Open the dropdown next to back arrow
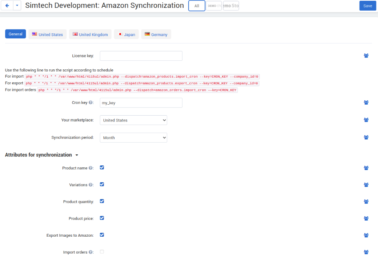The height and width of the screenshot is (261, 378). (x=17, y=5)
